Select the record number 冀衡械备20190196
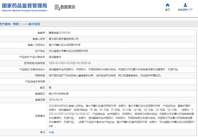Viewport: 198px width, 137px height. [60, 33]
